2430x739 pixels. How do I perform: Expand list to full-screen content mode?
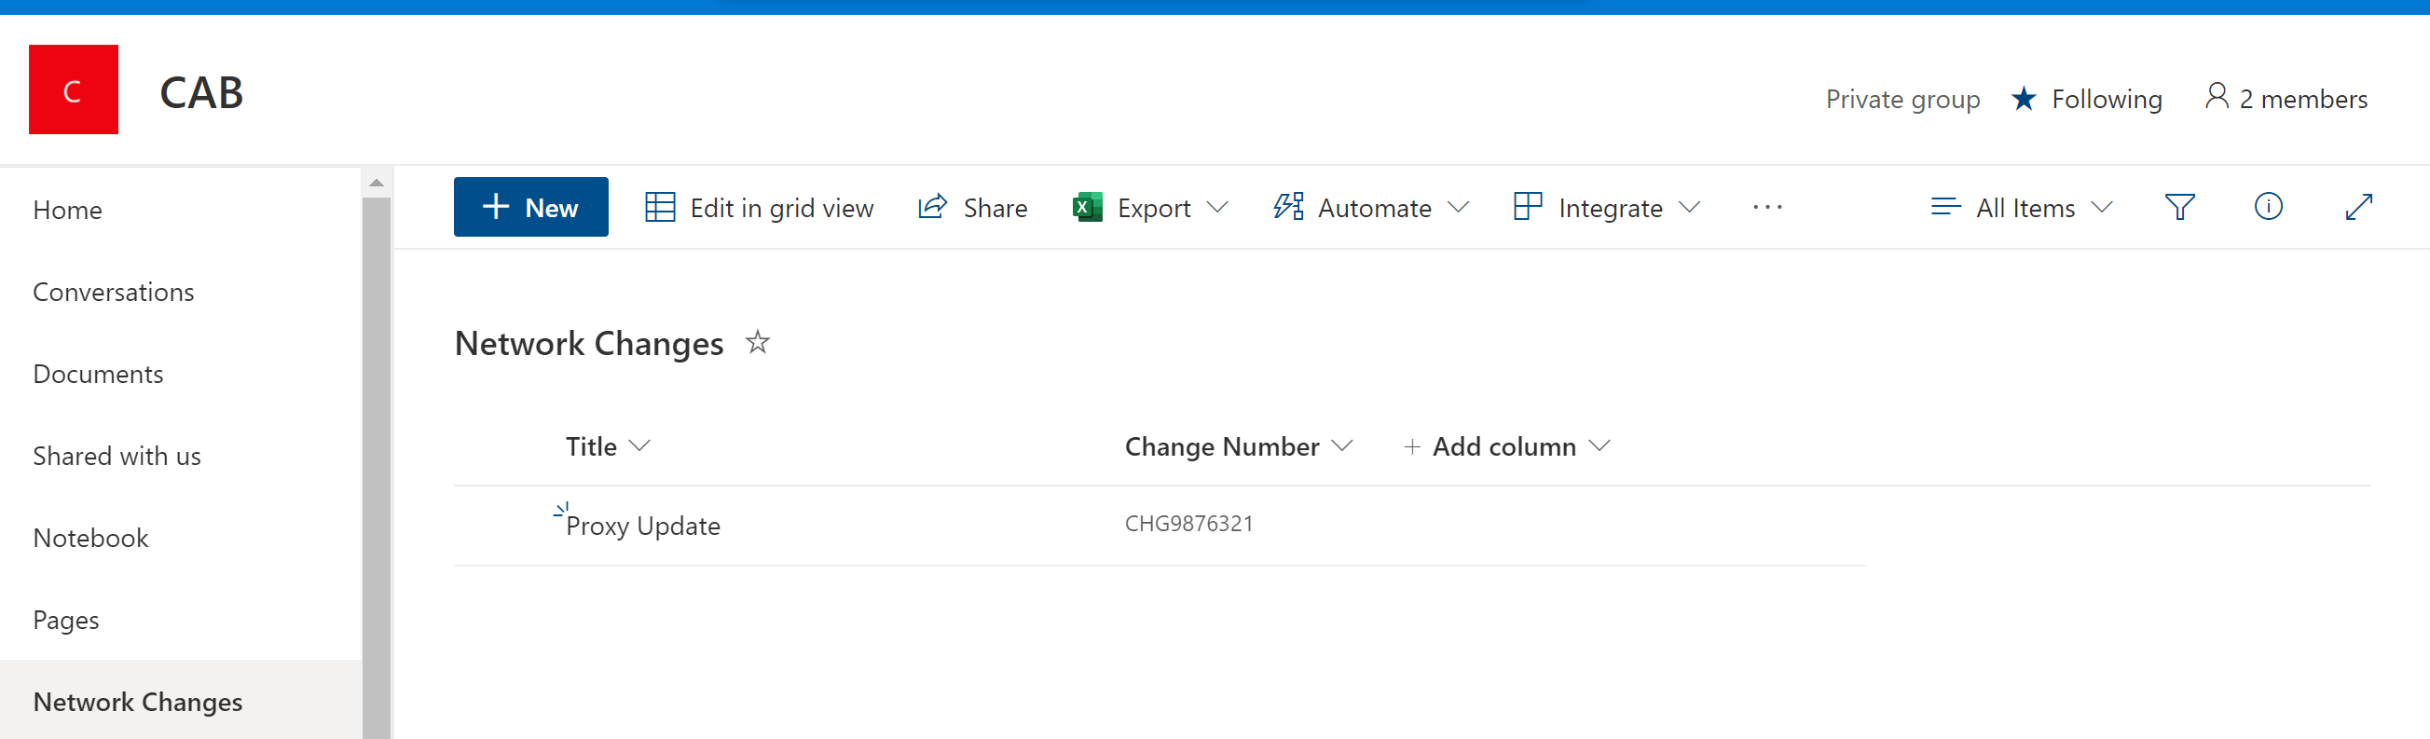tap(2357, 208)
